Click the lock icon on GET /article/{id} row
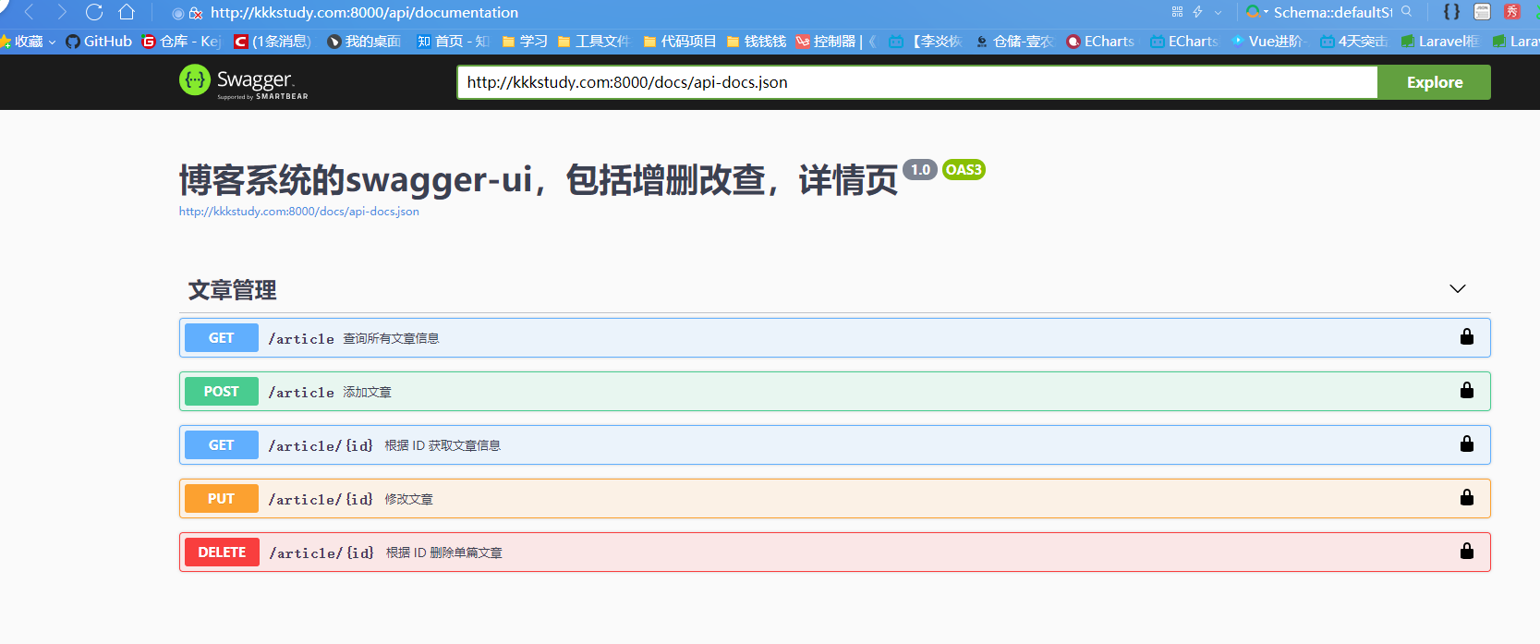 tap(1467, 444)
